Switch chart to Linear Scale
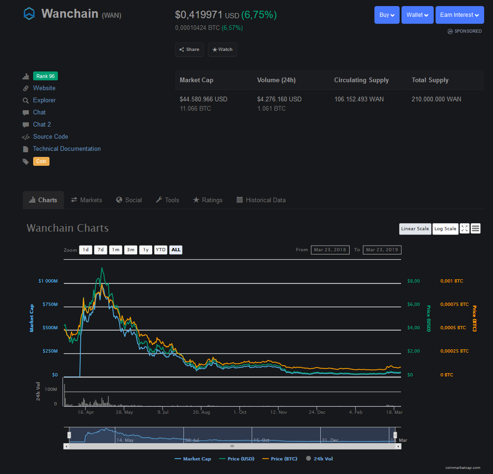 tap(415, 229)
